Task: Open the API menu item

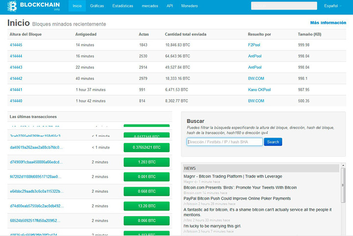Action: (170, 6)
